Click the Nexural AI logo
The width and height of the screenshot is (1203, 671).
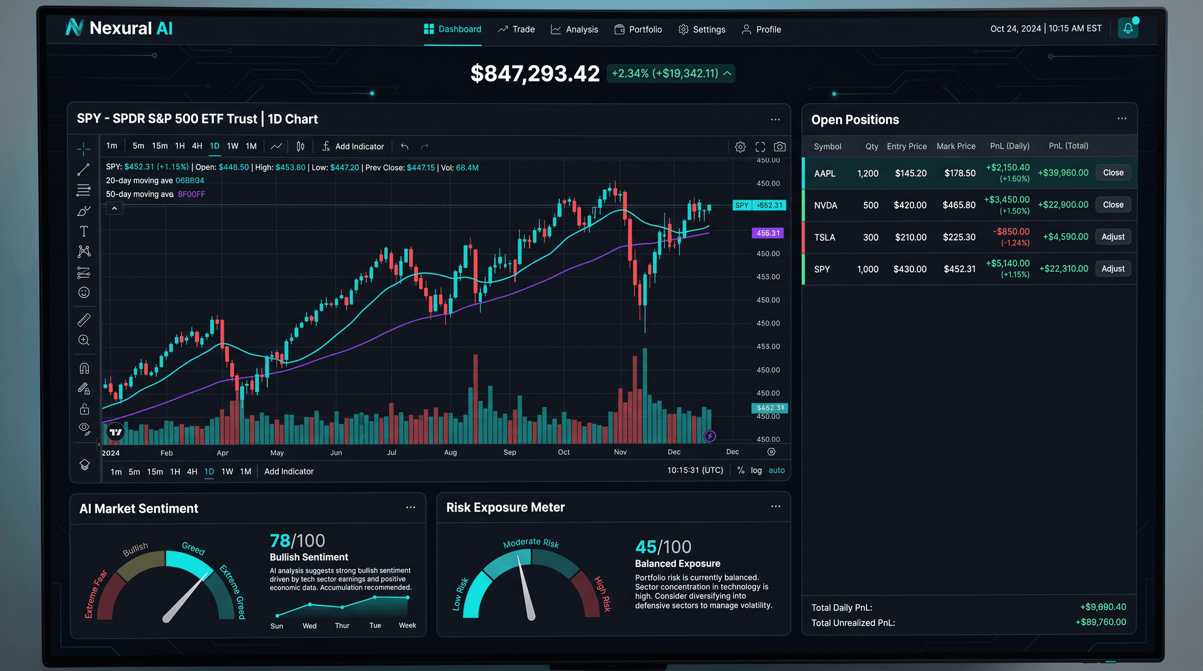[x=119, y=28]
